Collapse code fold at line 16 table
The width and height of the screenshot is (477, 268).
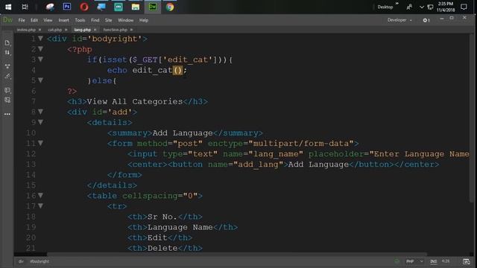click(x=40, y=195)
